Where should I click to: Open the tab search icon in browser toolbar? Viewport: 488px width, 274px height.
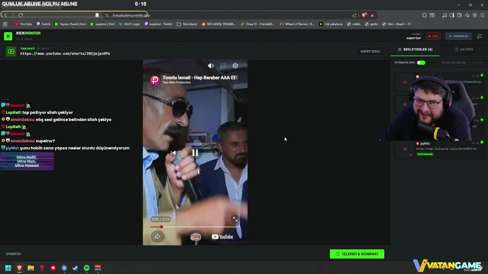point(432,15)
